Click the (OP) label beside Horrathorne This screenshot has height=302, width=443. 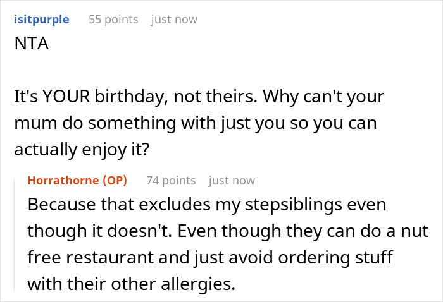click(114, 181)
